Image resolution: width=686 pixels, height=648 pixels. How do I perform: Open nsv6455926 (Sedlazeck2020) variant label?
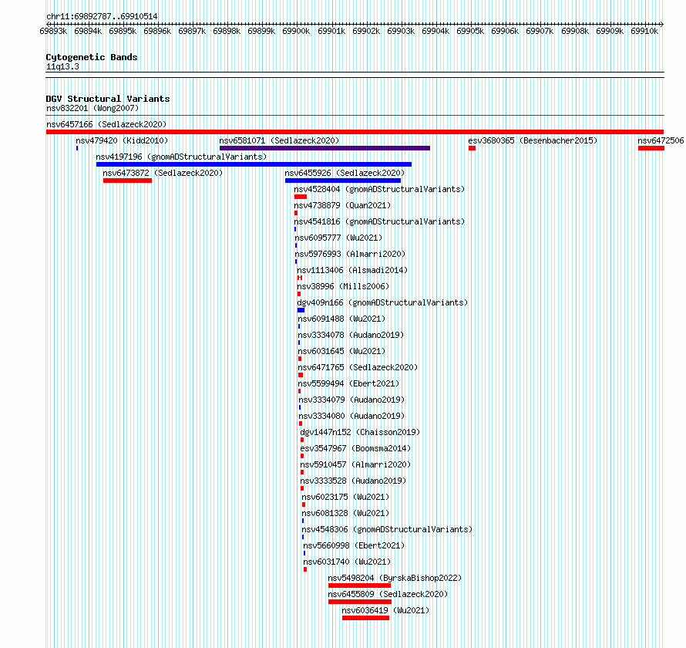pyautogui.click(x=345, y=173)
